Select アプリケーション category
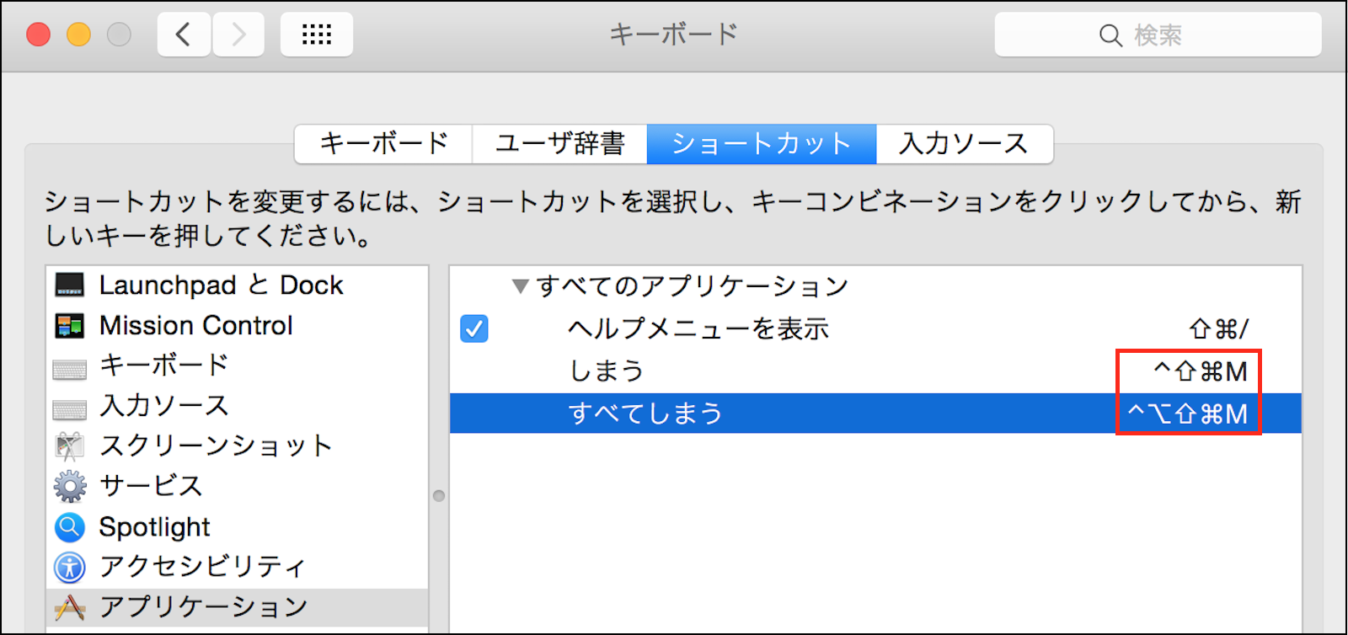 point(238,607)
